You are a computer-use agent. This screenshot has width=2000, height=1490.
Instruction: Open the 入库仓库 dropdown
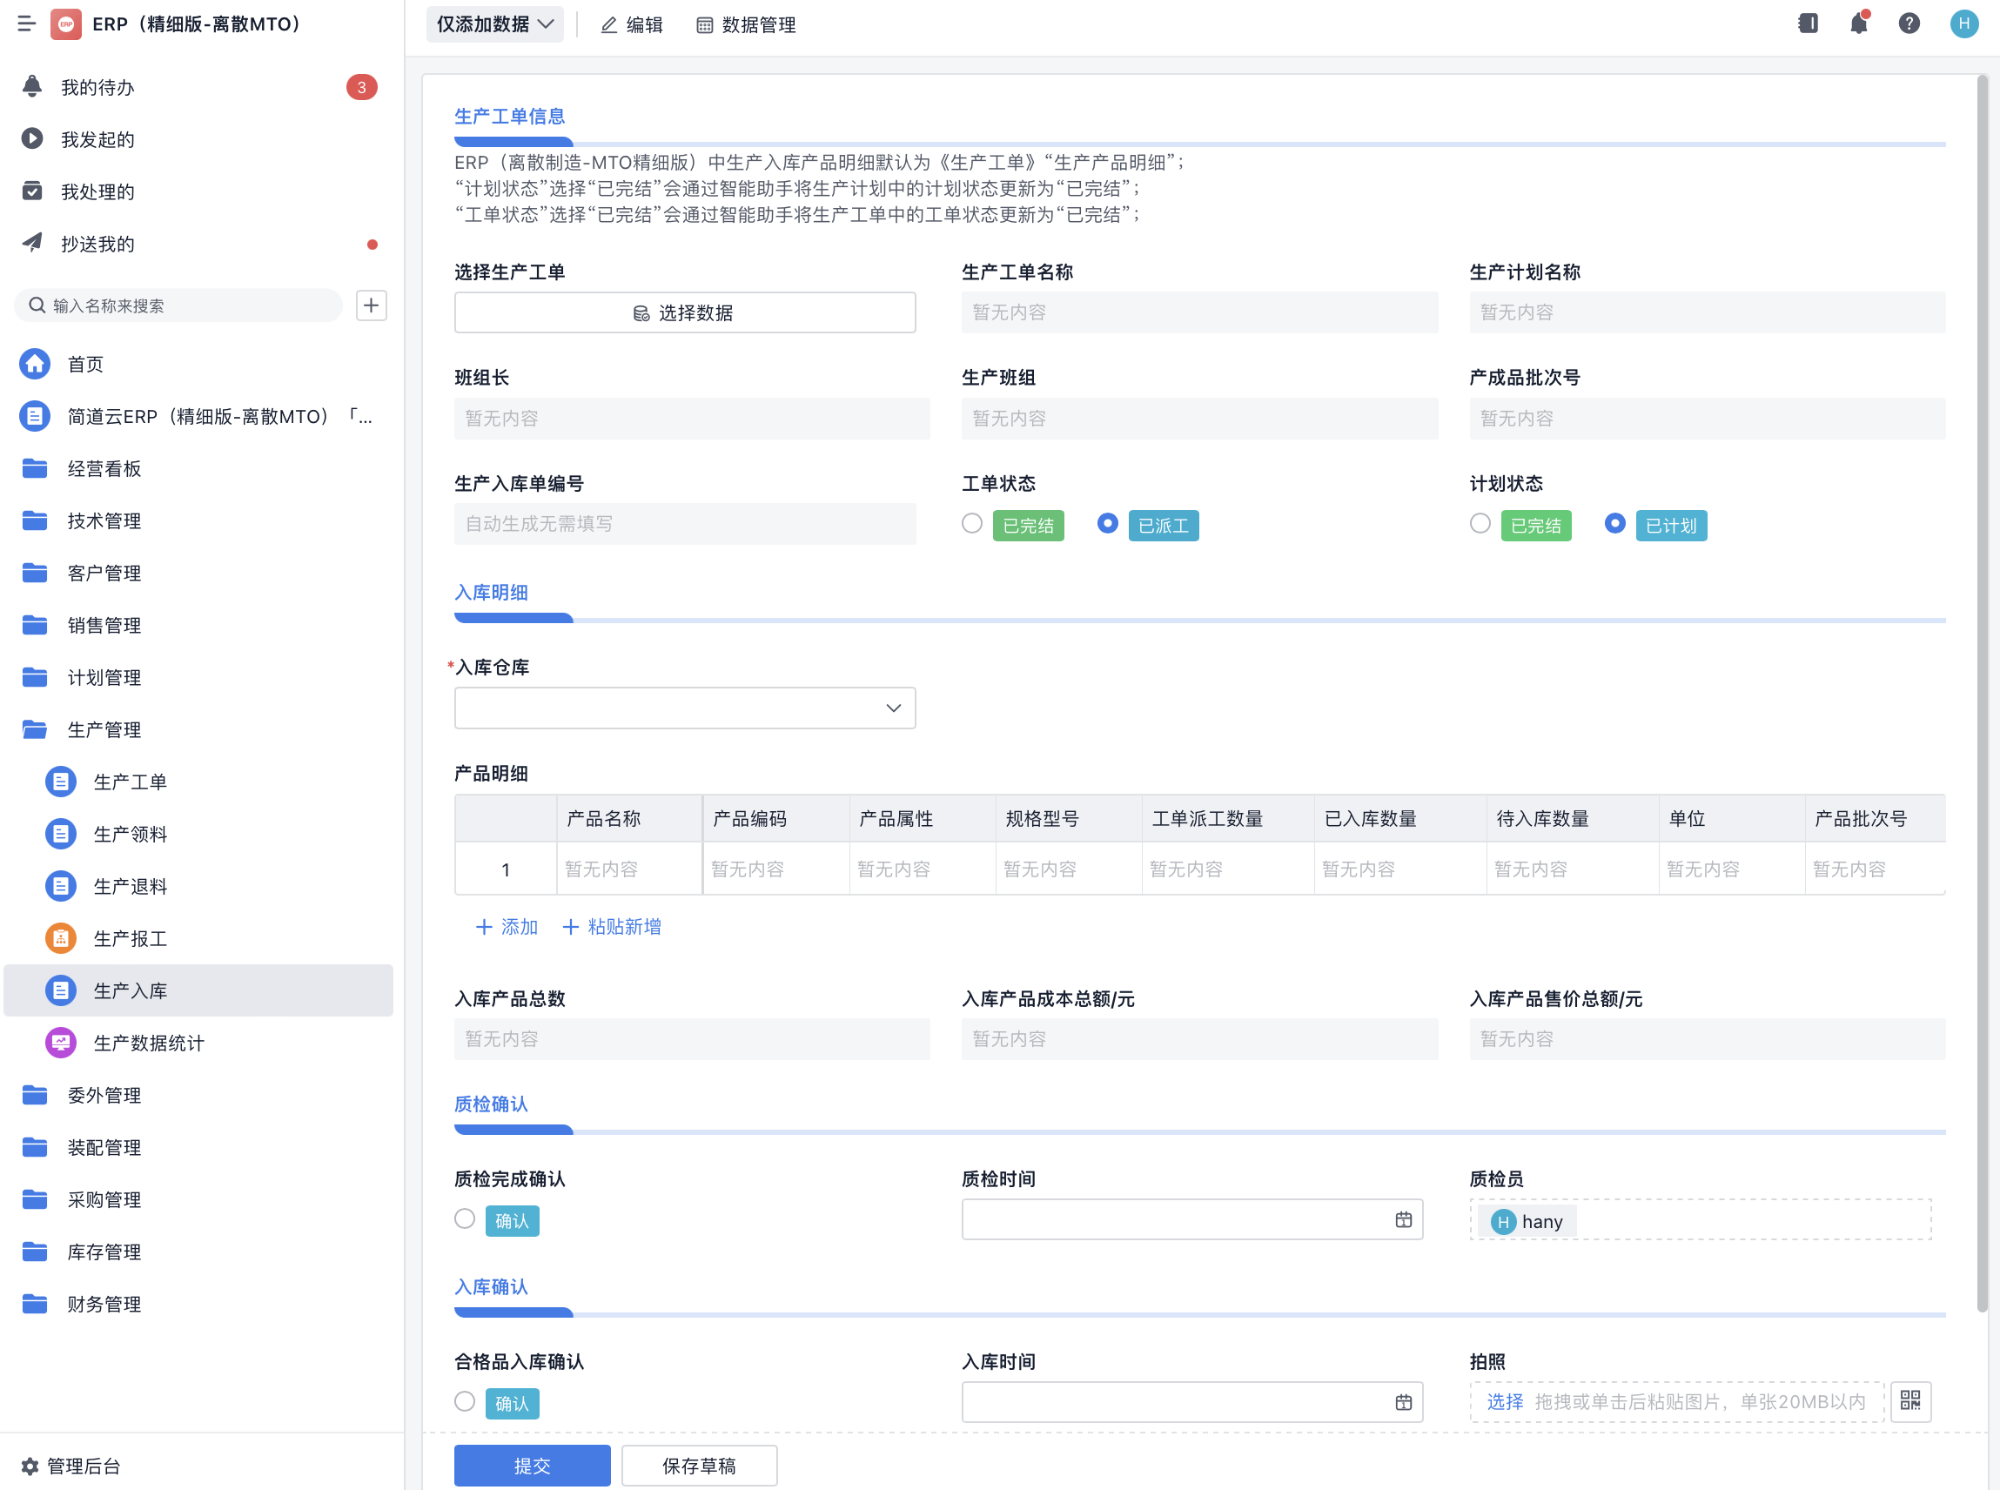(684, 708)
